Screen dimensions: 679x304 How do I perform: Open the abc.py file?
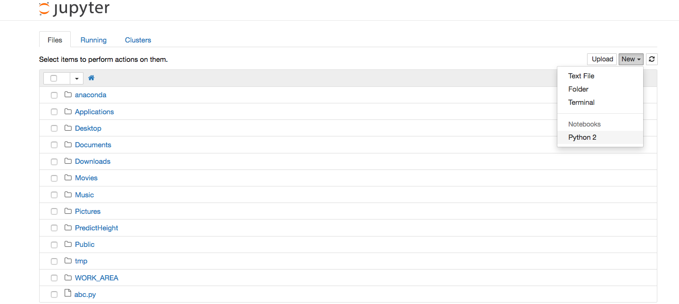(85, 294)
